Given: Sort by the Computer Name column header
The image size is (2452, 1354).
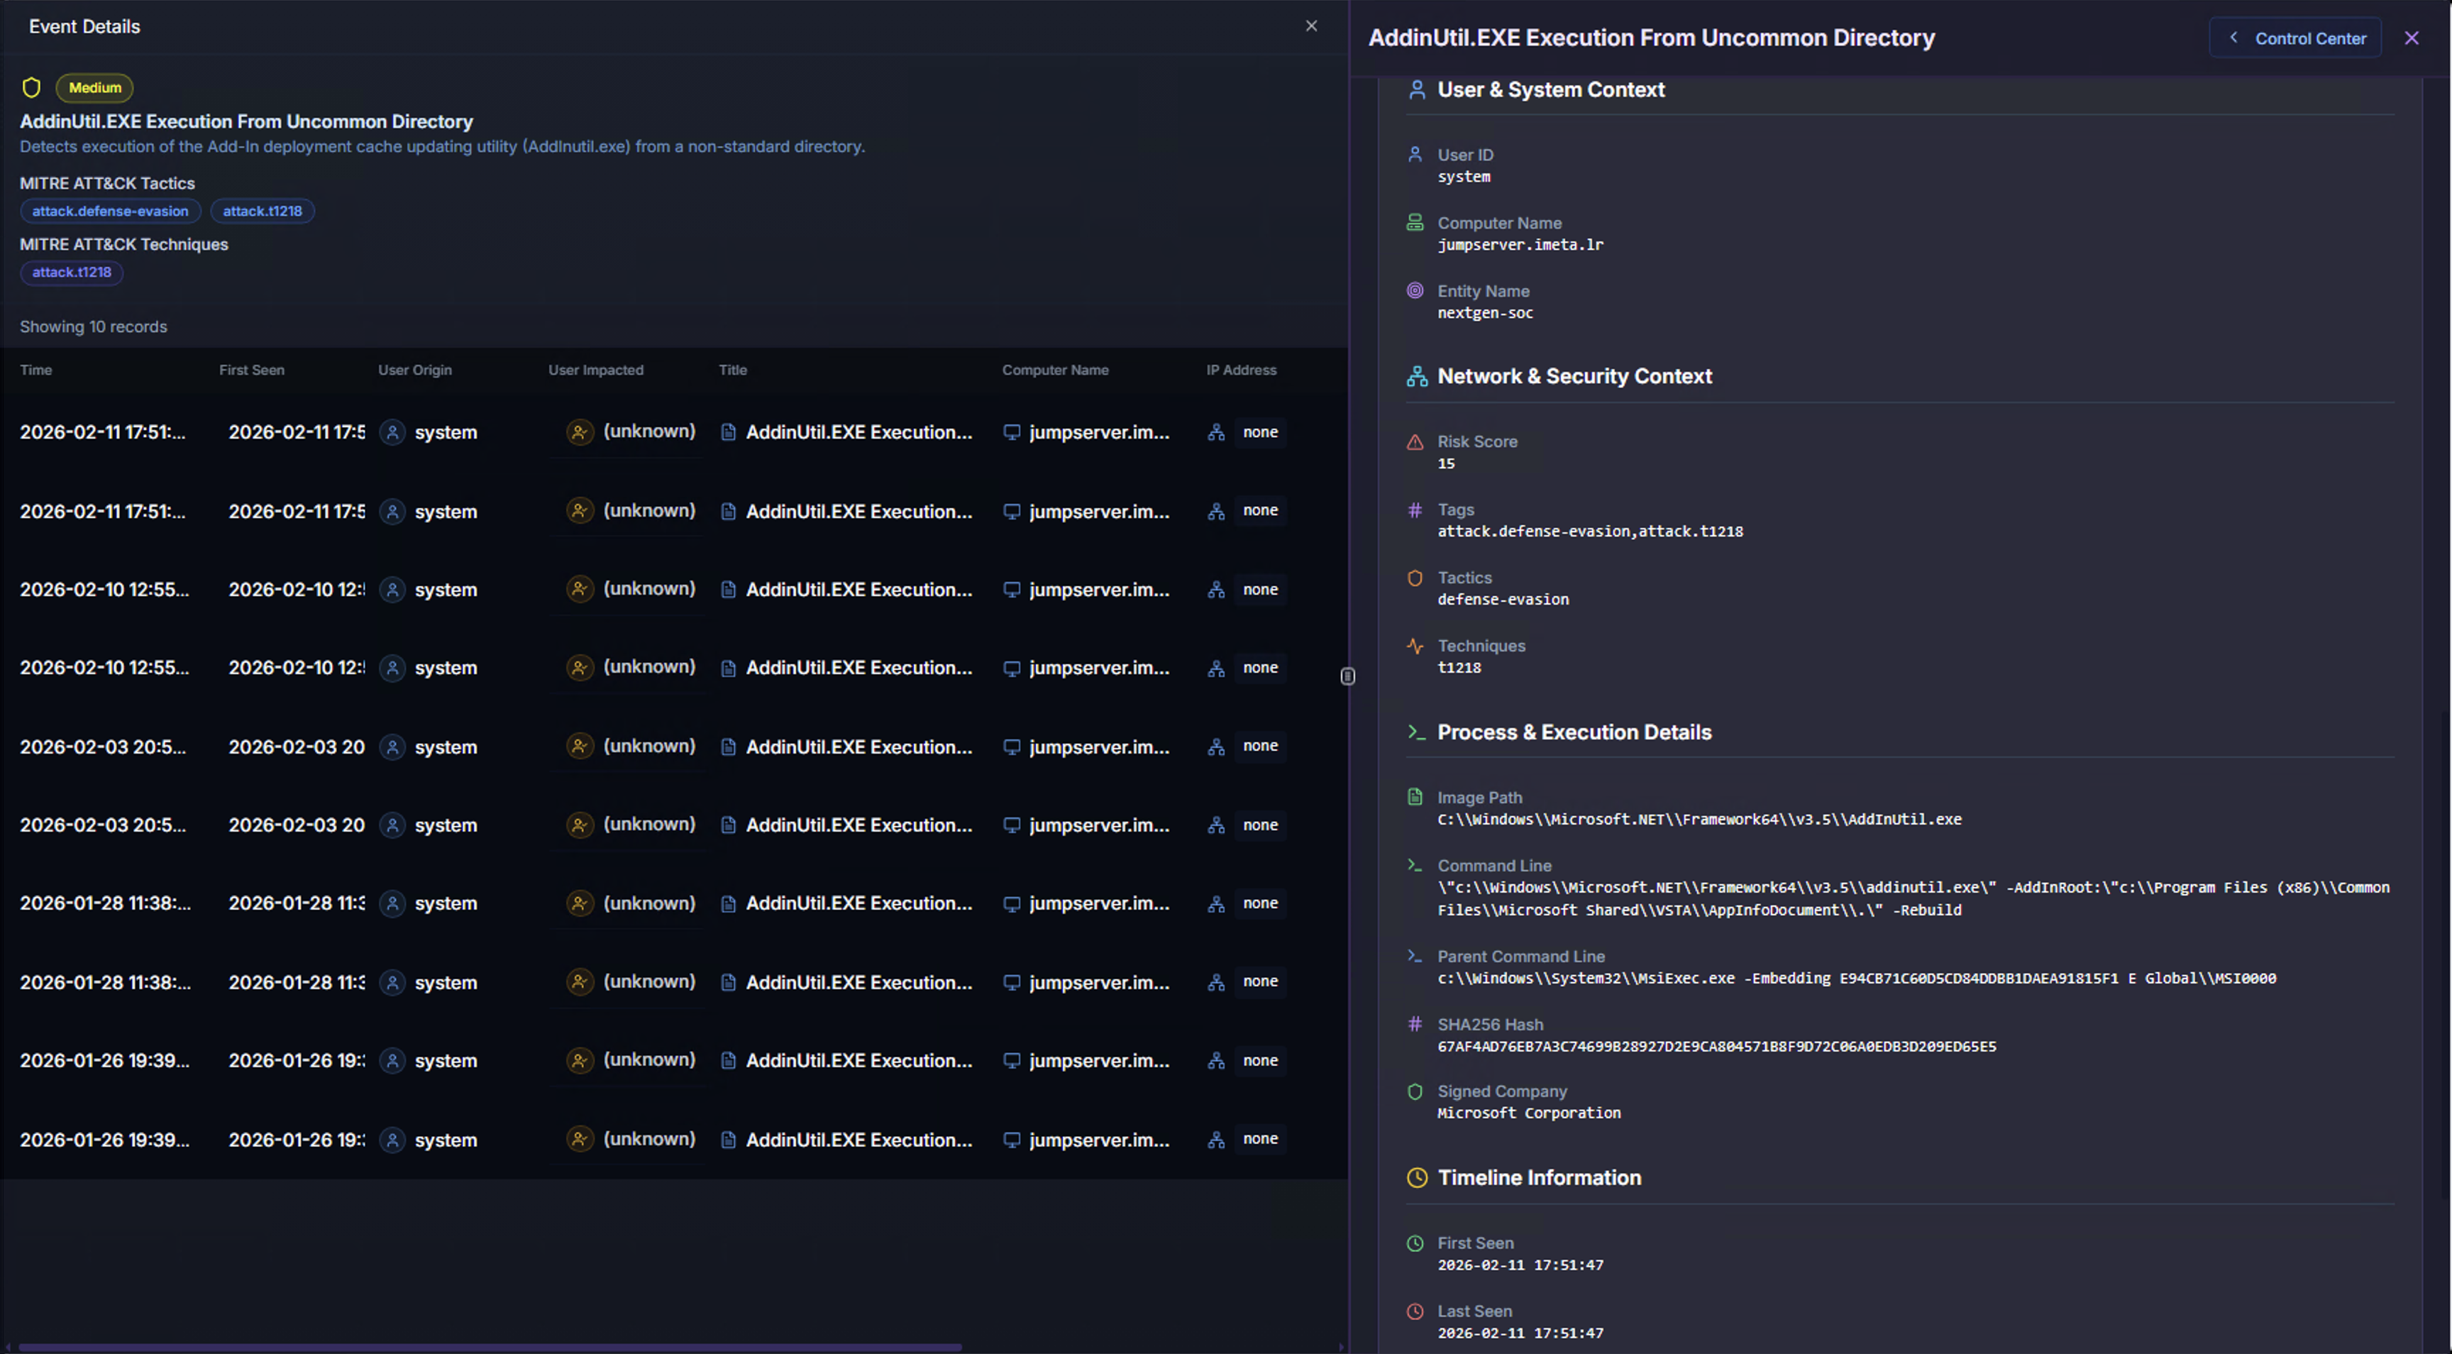Looking at the screenshot, I should pos(1055,370).
